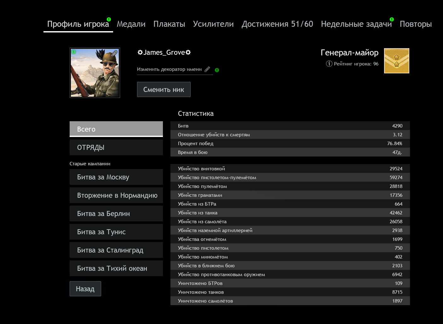Screen dimensions: 443x324
Task: Click the pencil icon next to Изменить декоратор имени
Action: pos(207,69)
